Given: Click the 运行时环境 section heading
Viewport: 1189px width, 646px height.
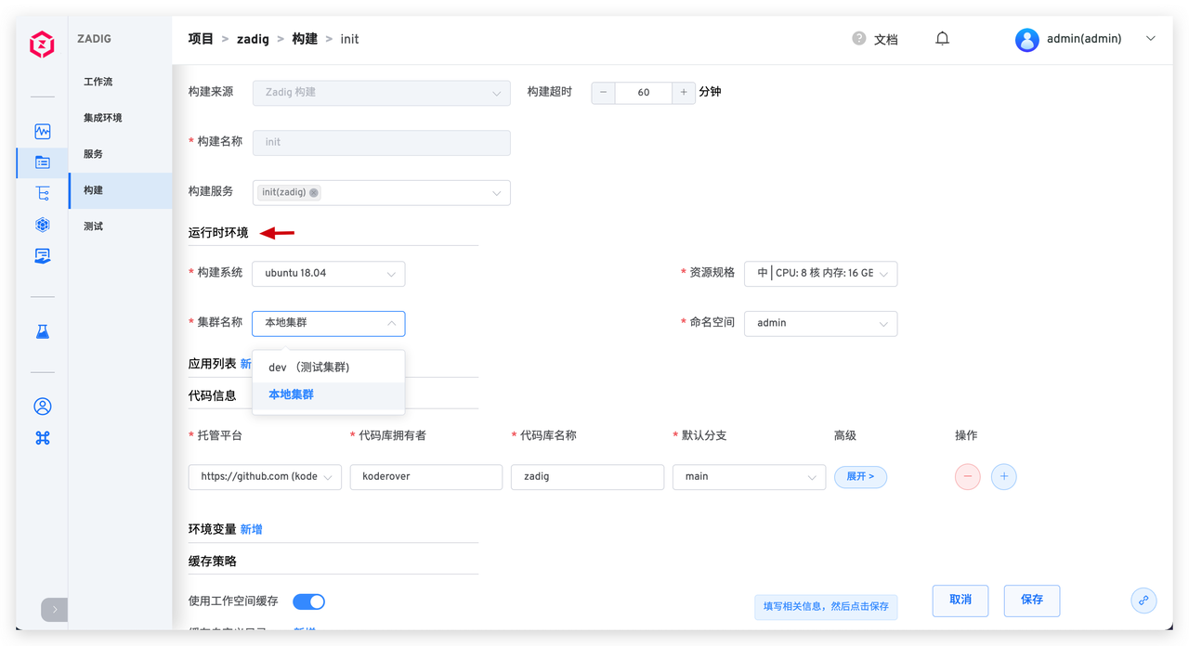Looking at the screenshot, I should click(x=218, y=233).
